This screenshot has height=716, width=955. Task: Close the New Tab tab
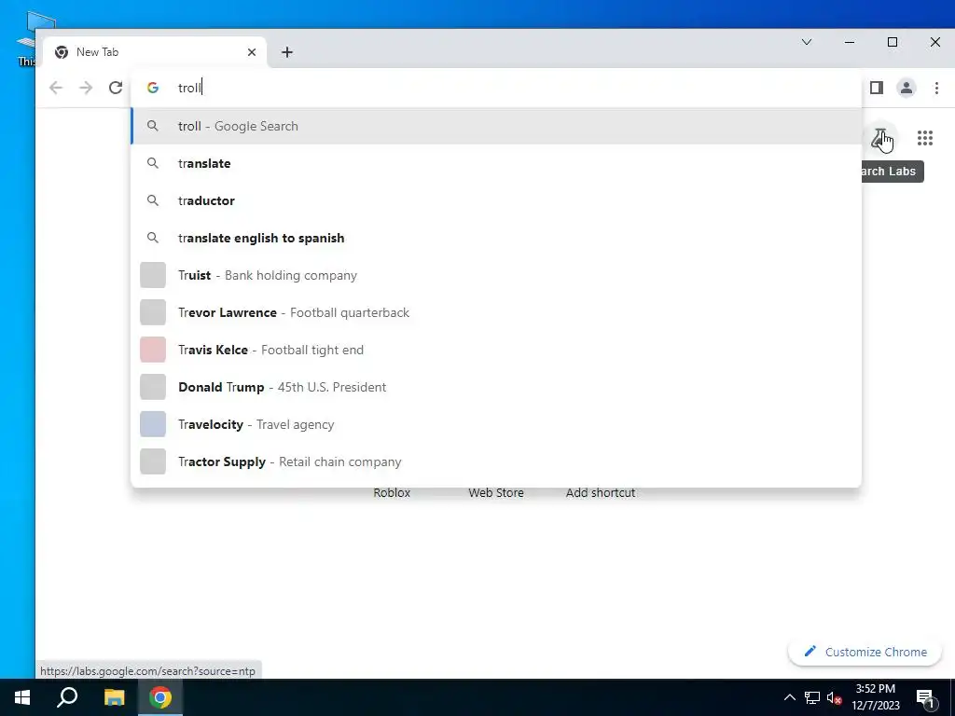[252, 52]
